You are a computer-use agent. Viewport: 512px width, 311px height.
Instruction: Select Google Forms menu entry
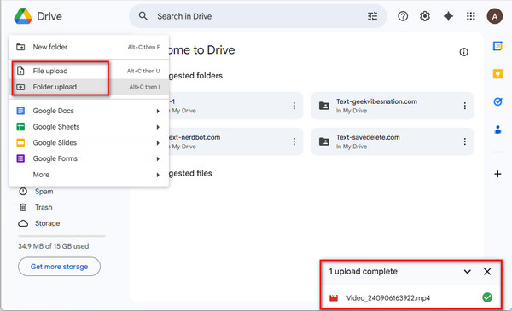(89, 158)
